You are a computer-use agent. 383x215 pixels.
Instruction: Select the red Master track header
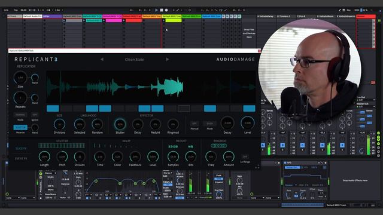tap(366, 16)
